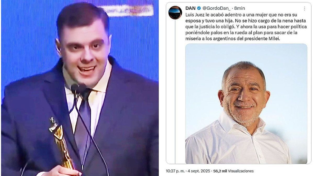Click the blue verified badge next to DAN
This screenshot has height=176, width=314.
point(199,8)
